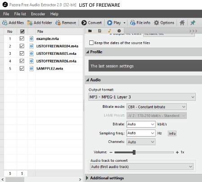Click the triple-chevron panel collapse arrows
The width and height of the screenshot is (202, 182).
pyautogui.click(x=193, y=31)
